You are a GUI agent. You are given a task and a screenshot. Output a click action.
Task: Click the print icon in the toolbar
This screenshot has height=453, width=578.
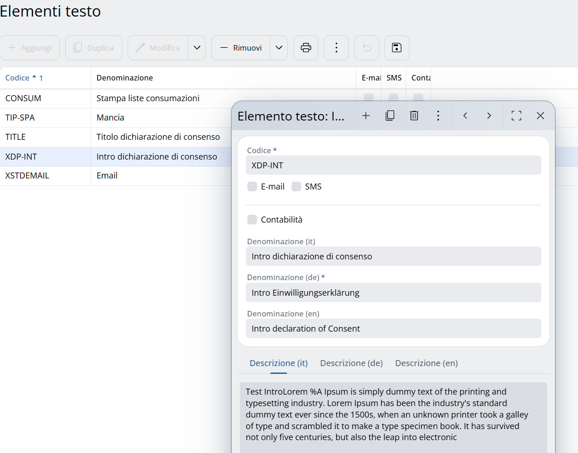coord(306,48)
